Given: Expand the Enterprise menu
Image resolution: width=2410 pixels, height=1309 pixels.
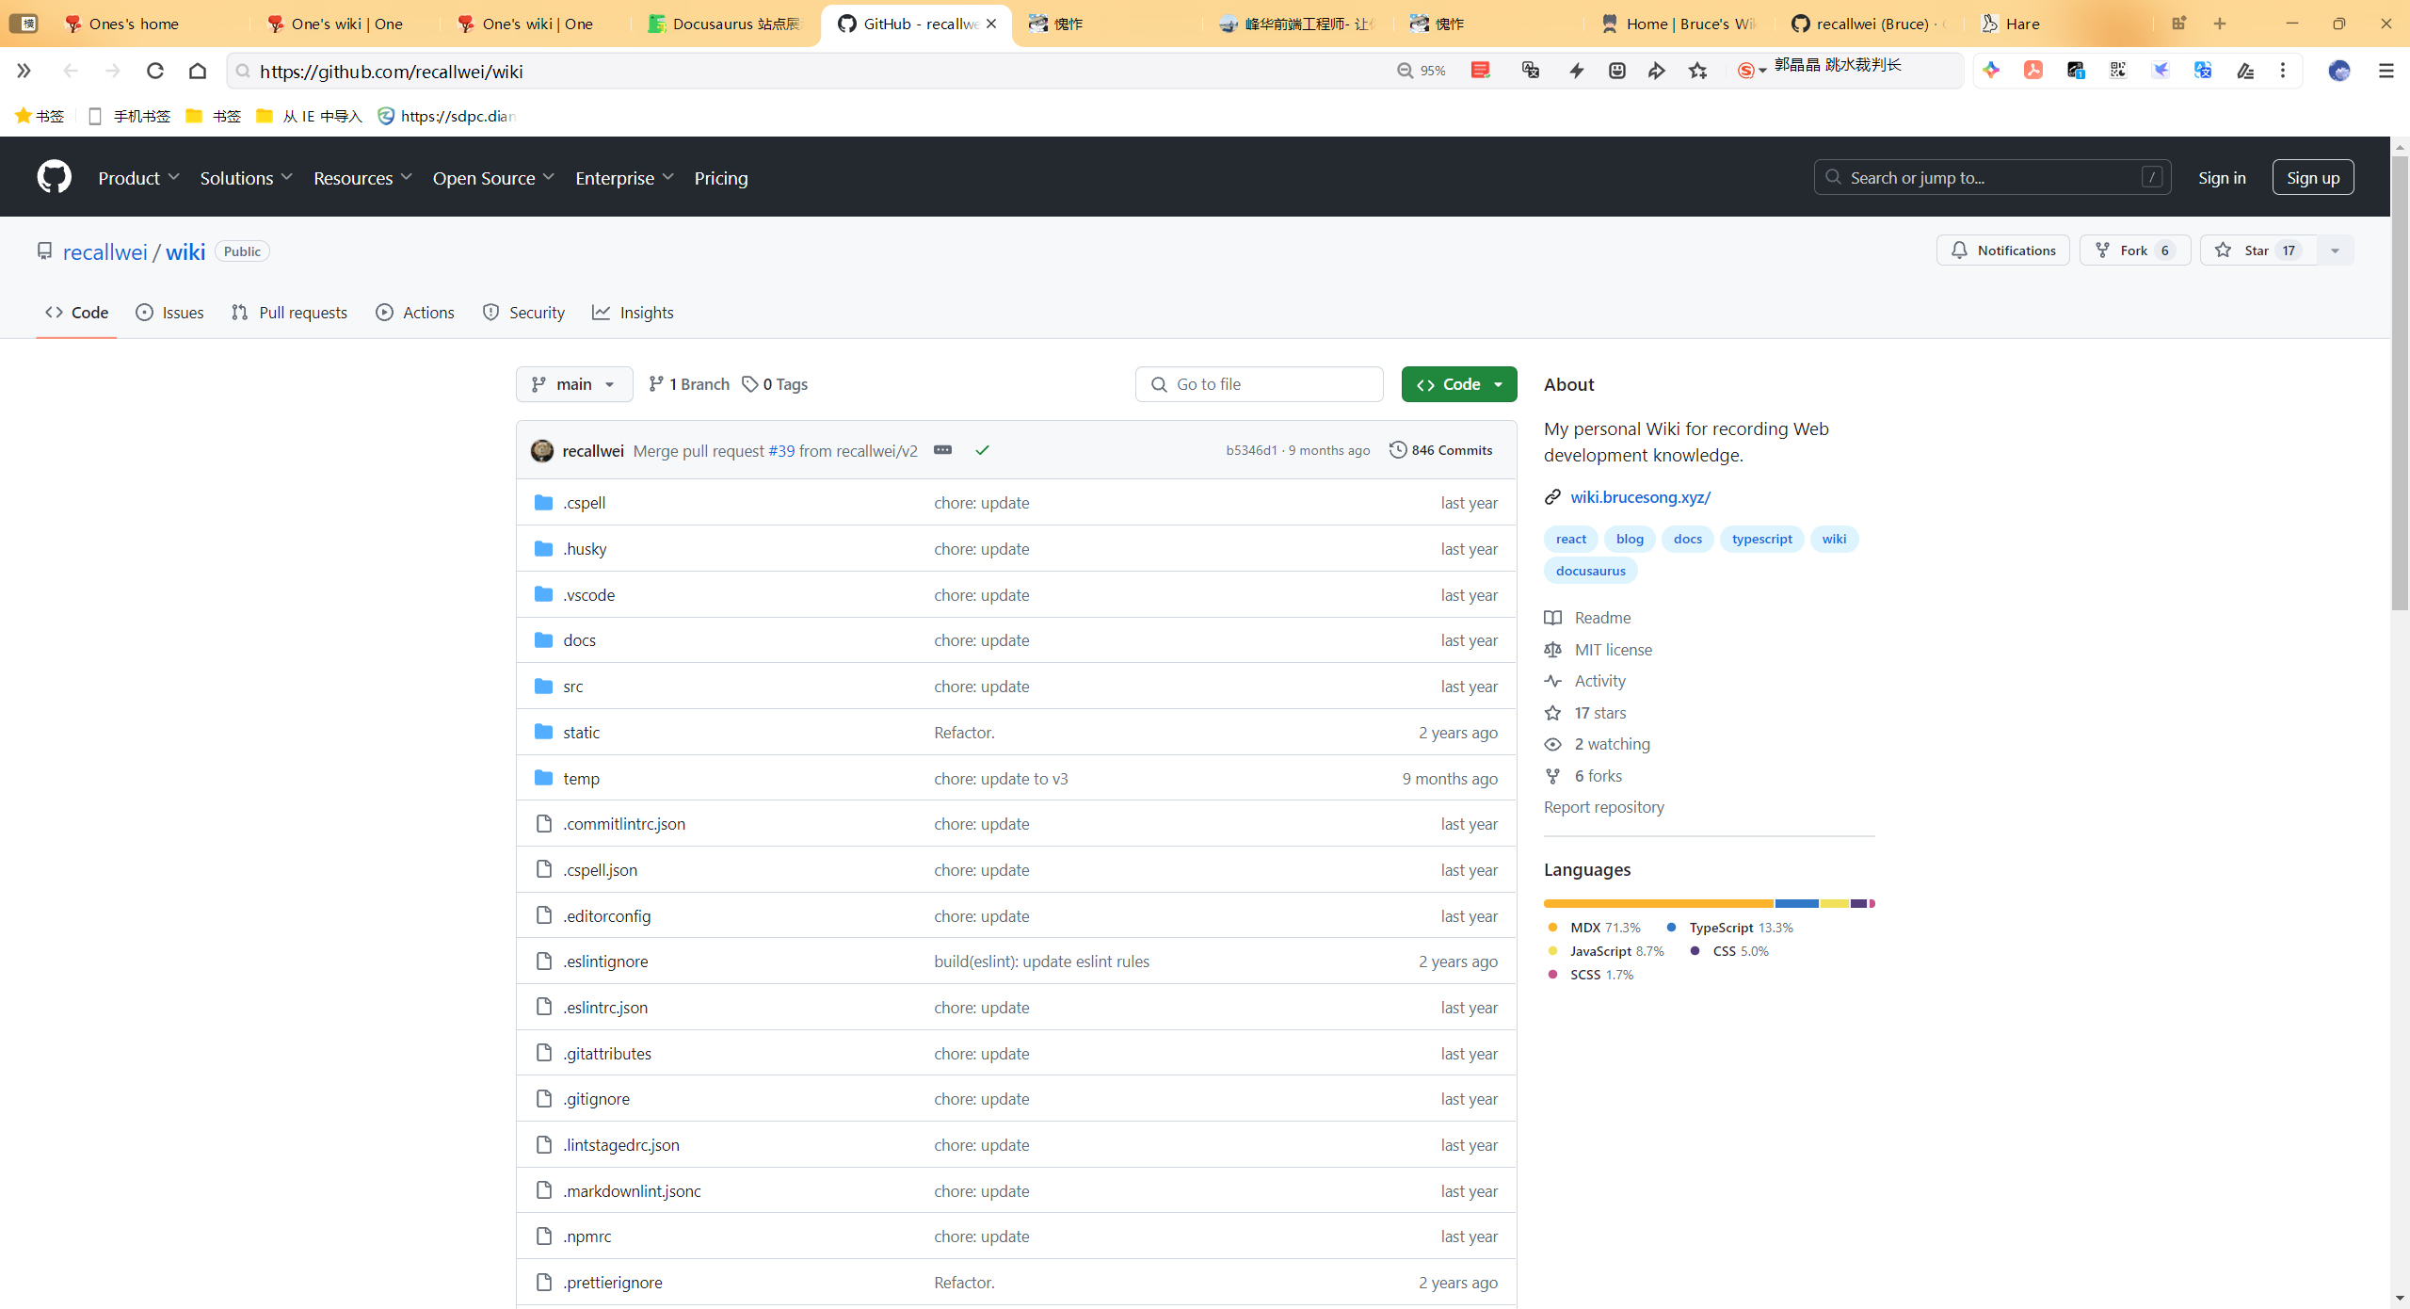Looking at the screenshot, I should (624, 178).
